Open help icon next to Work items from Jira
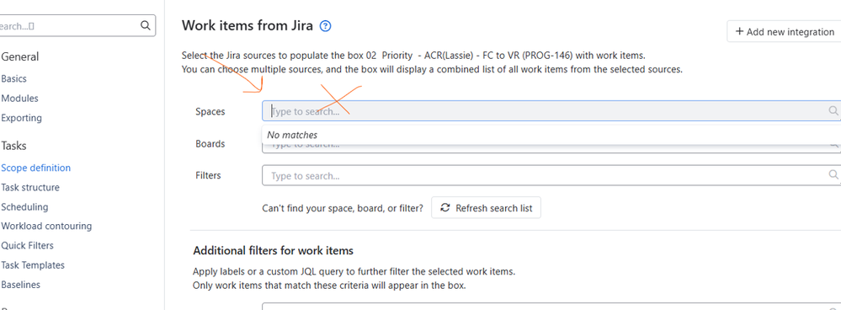This screenshot has height=310, width=841. pos(326,26)
